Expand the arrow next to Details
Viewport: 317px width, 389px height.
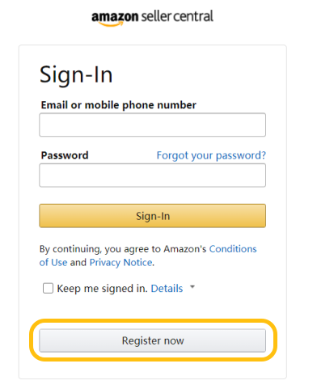(x=192, y=287)
